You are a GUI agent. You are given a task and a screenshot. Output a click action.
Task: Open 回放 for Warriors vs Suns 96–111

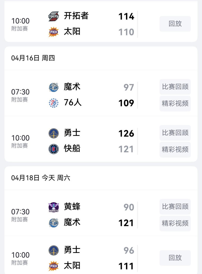coord(175,258)
